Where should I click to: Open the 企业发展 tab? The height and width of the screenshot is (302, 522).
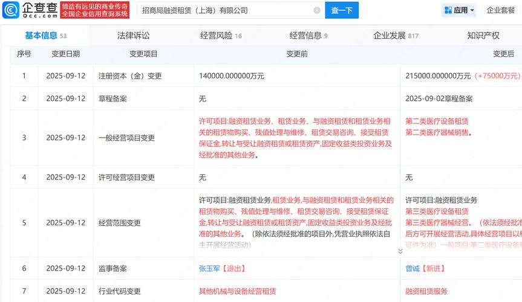[x=390, y=36]
